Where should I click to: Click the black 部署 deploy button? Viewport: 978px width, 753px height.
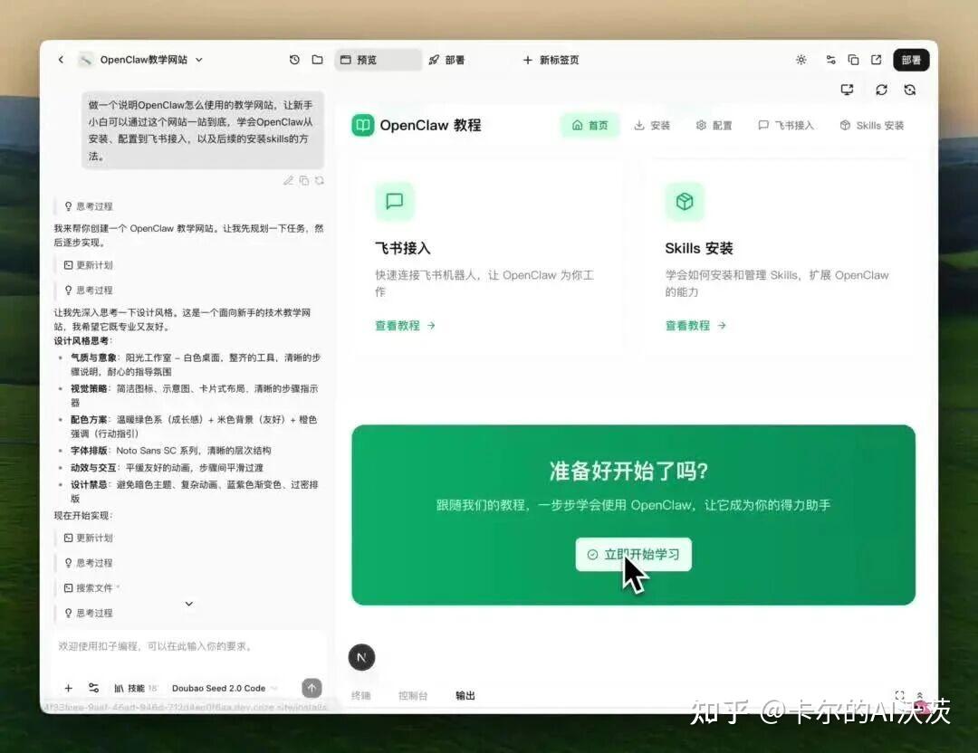(911, 60)
